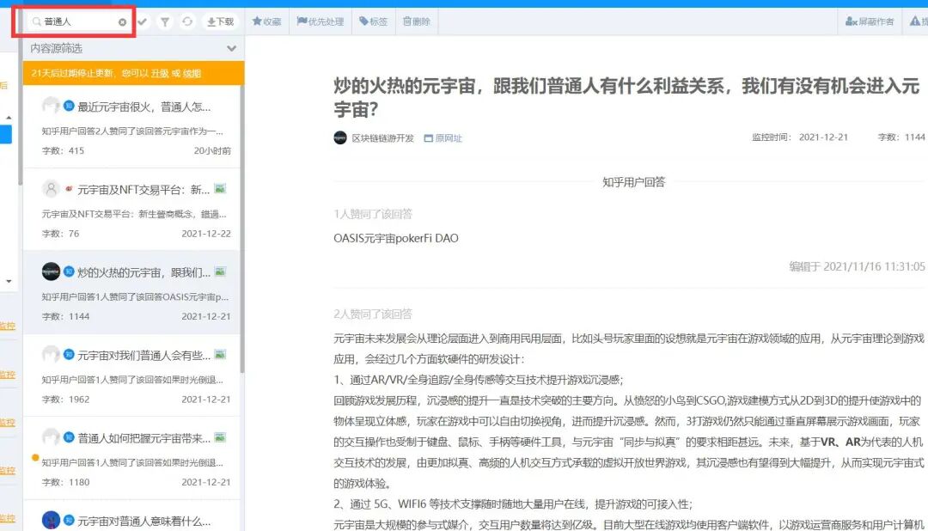The image size is (928, 531).
Task: Click the 删除 trash button
Action: (416, 21)
